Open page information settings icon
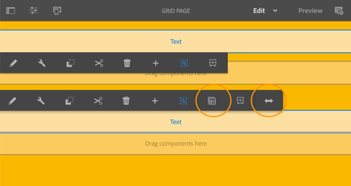This screenshot has width=351, height=186. click(34, 11)
